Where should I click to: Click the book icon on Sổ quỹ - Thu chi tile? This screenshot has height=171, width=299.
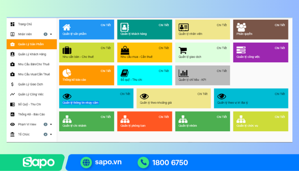click(x=125, y=73)
